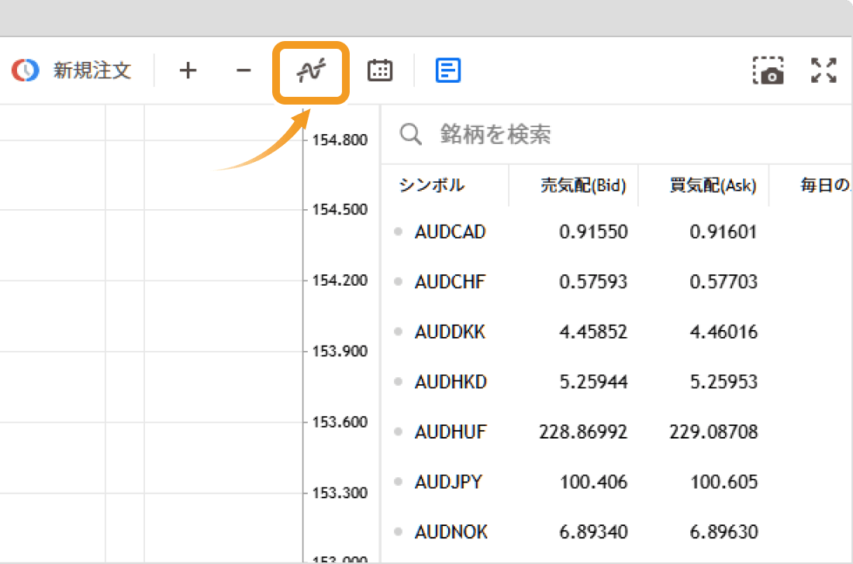Sort by the 買気配(Ask) column header
The height and width of the screenshot is (564, 853).
(x=713, y=185)
